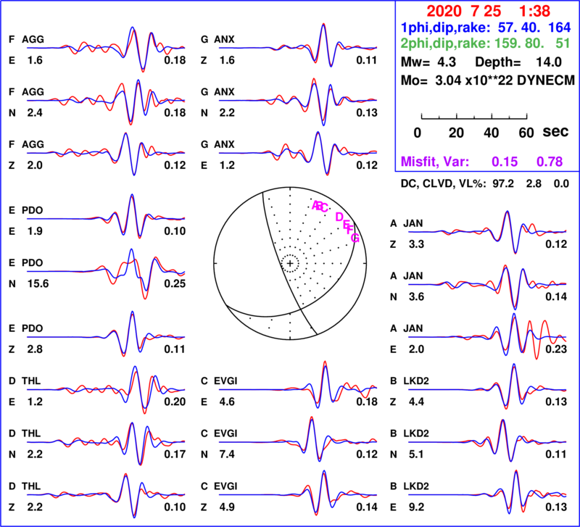This screenshot has height=527, width=580.
Task: Click the AGG N-component waveform trace
Action: click(106, 102)
